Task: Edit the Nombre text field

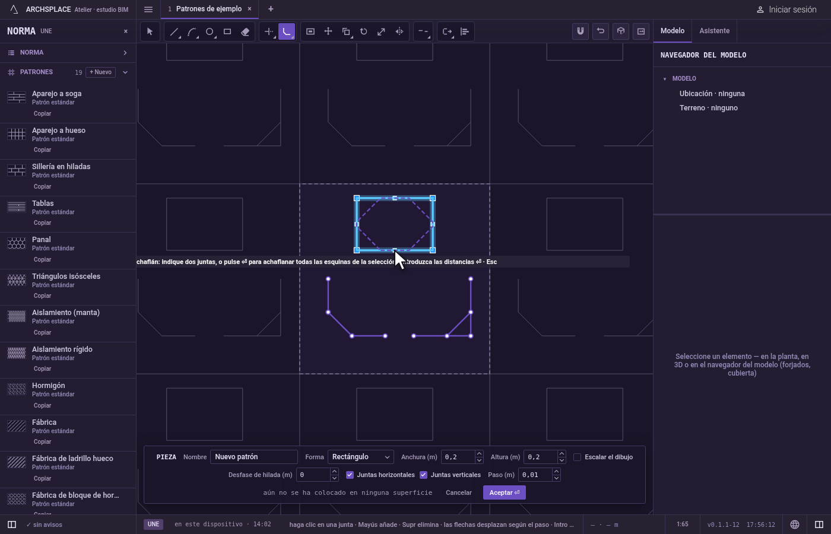Action: click(254, 457)
